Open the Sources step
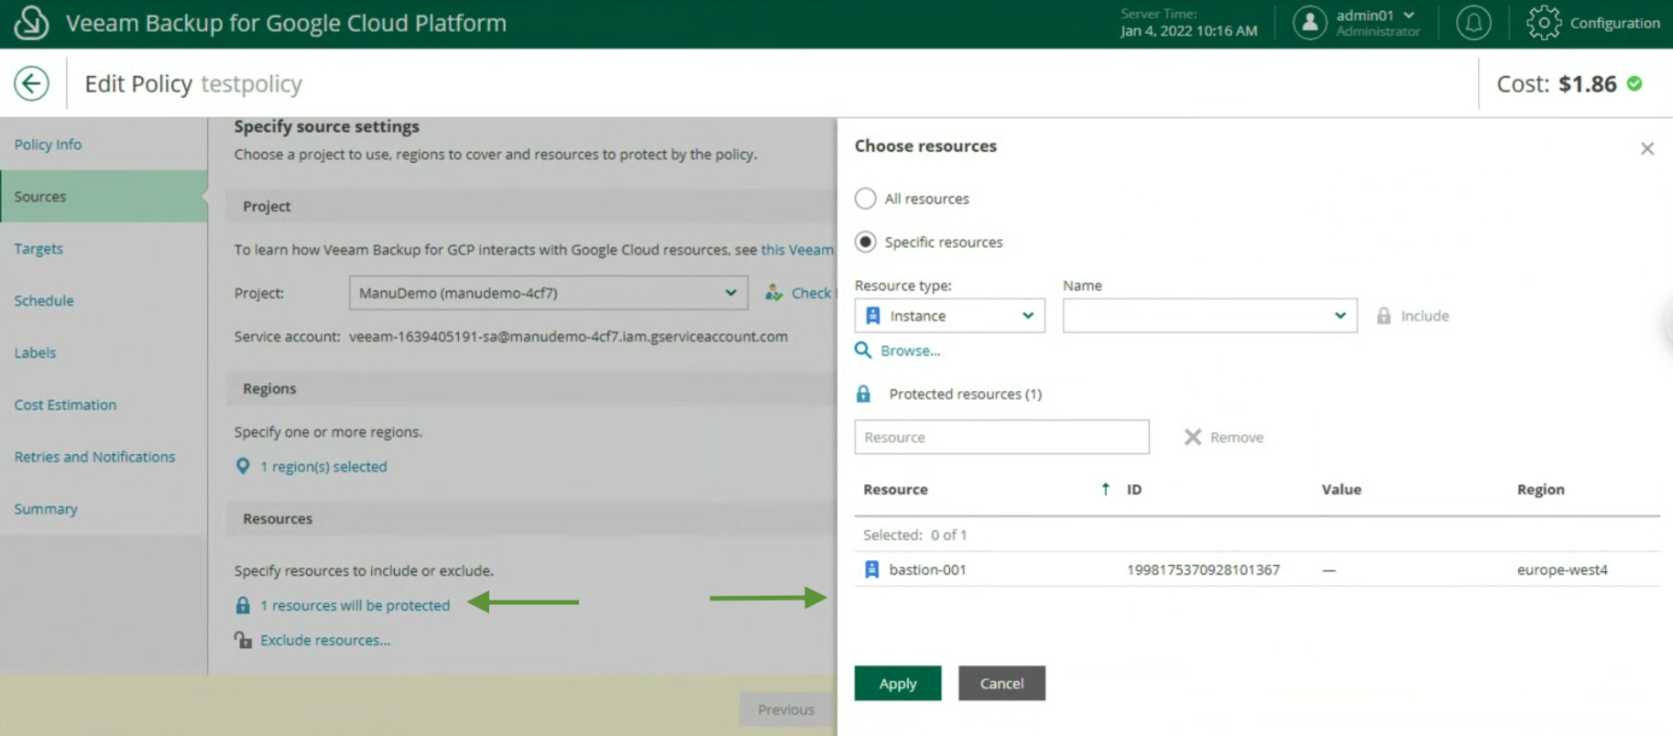This screenshot has width=1673, height=736. tap(104, 196)
